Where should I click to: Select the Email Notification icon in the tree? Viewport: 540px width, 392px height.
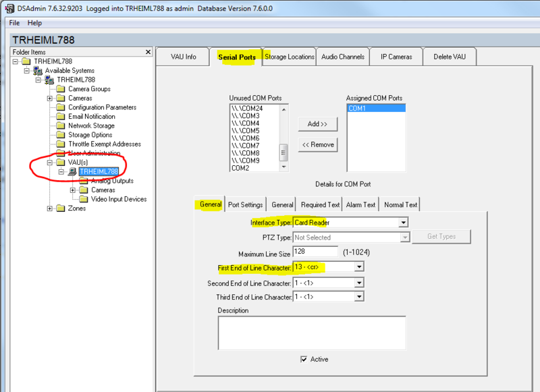pos(59,116)
